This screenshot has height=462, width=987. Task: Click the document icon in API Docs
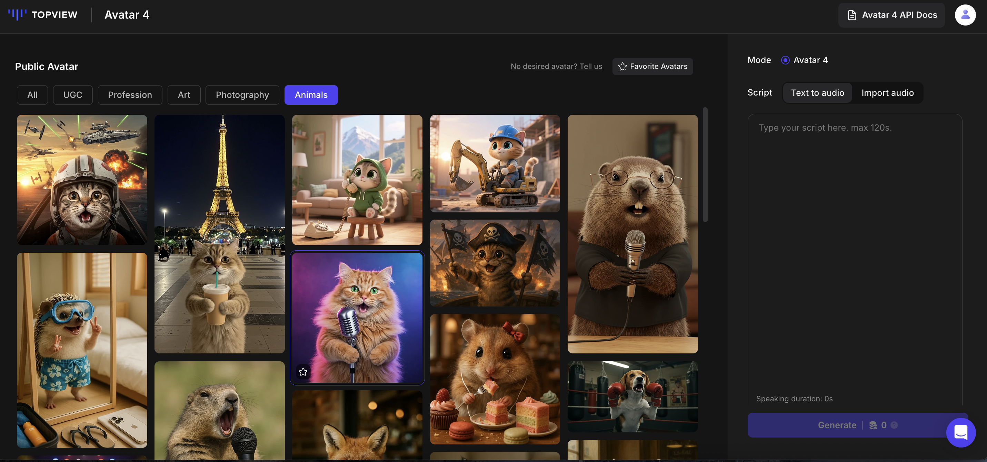click(x=852, y=15)
